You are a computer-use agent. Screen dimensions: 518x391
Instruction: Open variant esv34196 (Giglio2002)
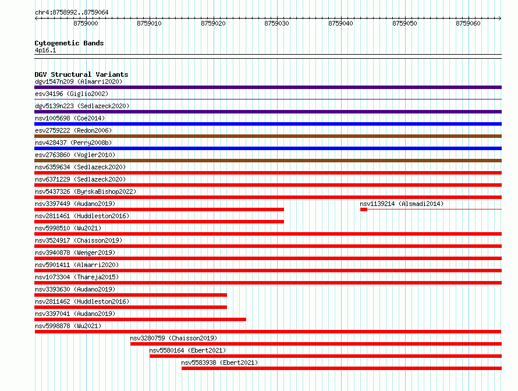pyautogui.click(x=72, y=94)
